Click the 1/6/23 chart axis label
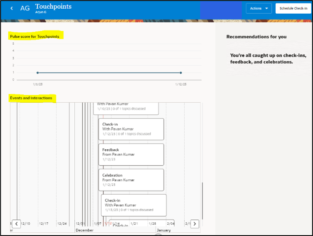 point(38,84)
